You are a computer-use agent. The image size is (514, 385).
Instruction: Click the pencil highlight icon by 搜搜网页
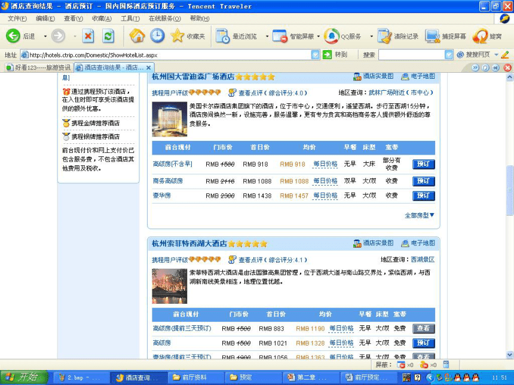505,55
